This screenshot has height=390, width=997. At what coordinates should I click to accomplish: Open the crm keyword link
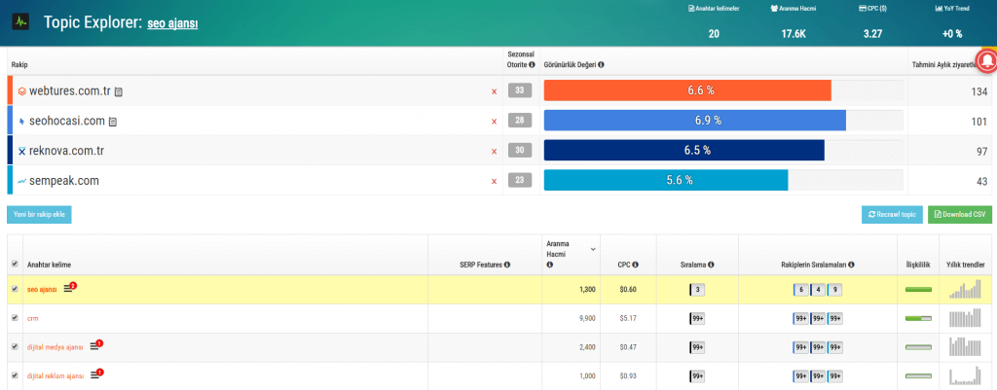[x=32, y=318]
